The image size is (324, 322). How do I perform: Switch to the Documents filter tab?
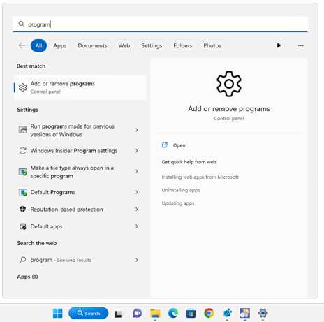pyautogui.click(x=92, y=45)
